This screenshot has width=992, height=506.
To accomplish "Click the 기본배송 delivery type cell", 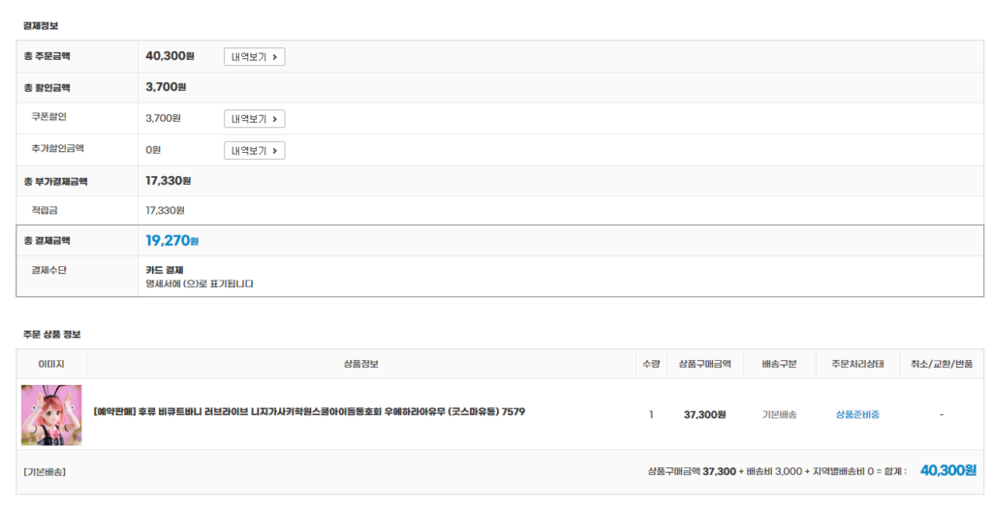I will coord(780,414).
